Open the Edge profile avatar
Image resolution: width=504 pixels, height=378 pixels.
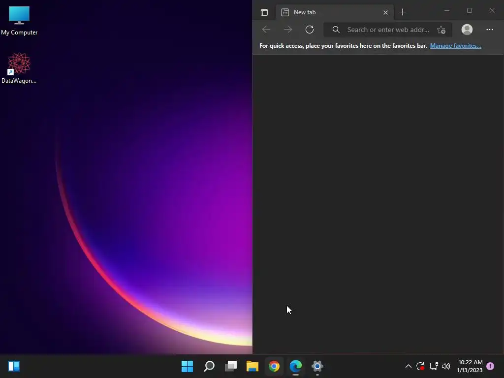tap(467, 30)
